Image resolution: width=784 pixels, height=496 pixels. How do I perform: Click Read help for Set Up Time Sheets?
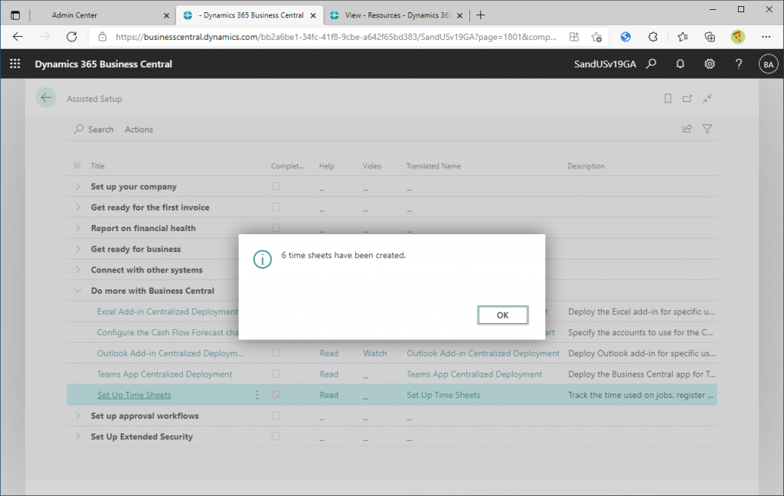[329, 395]
